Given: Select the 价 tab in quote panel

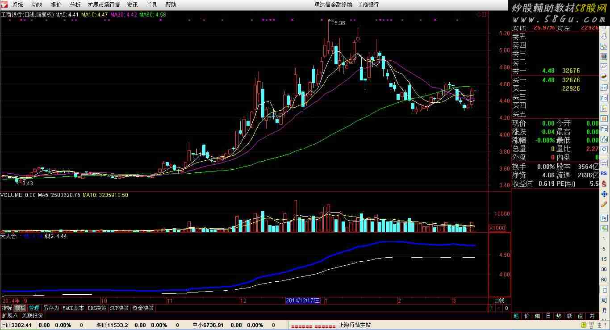Looking at the screenshot, I should (526, 316).
